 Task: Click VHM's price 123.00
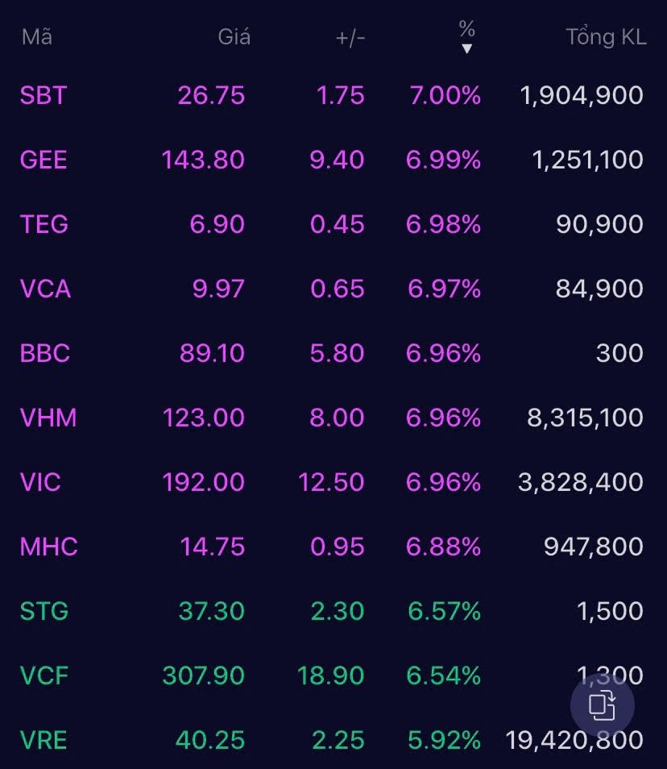[x=203, y=418]
